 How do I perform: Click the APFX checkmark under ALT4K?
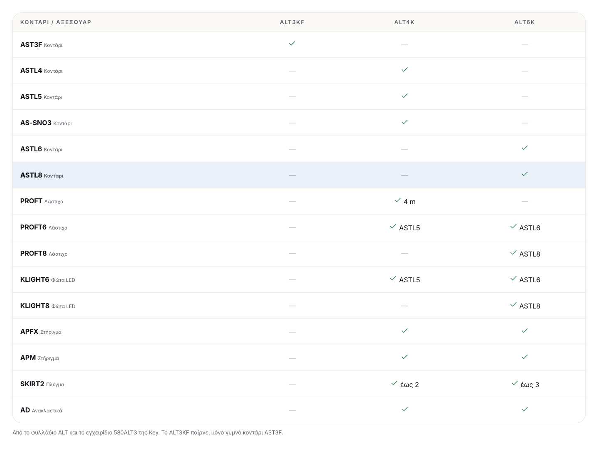pos(405,331)
